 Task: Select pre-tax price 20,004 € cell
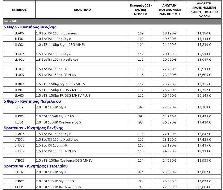click(x=204, y=187)
